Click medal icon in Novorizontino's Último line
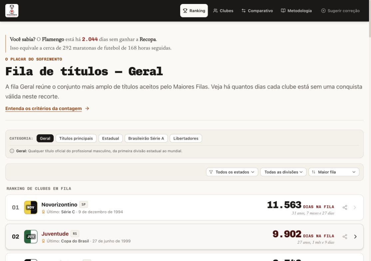This screenshot has height=261, width=371. [43, 212]
